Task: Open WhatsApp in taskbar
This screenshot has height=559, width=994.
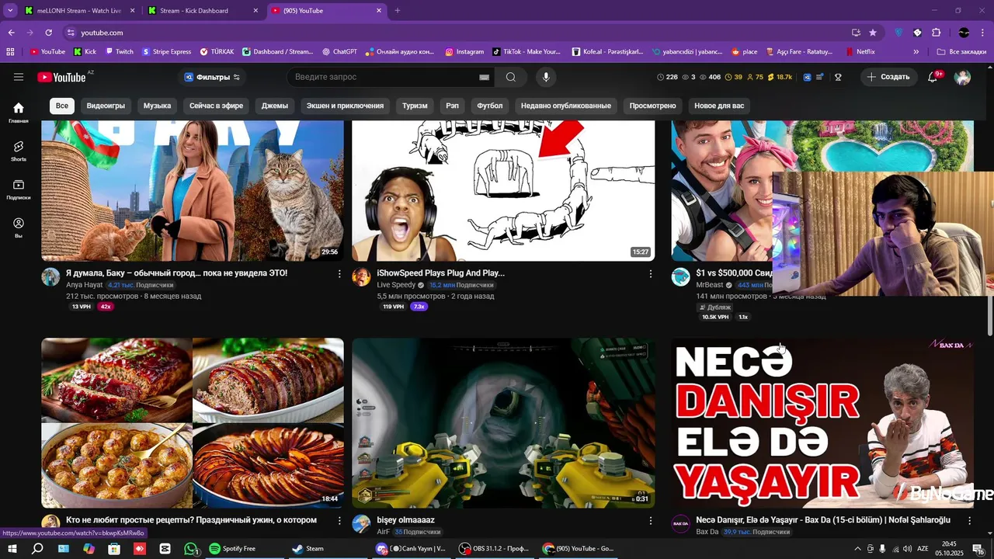Action: click(191, 549)
